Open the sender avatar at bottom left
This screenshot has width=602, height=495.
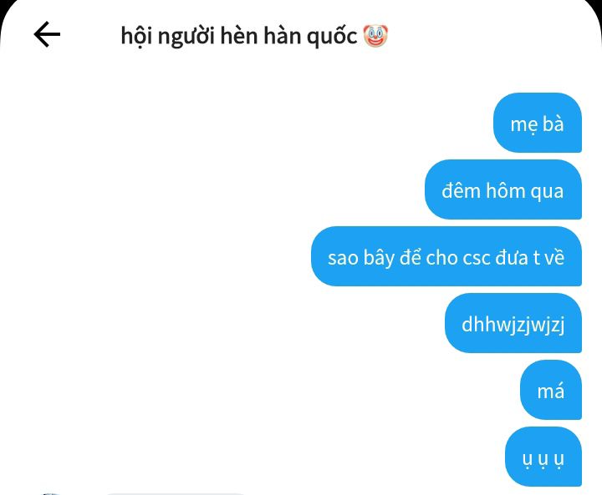click(x=50, y=494)
